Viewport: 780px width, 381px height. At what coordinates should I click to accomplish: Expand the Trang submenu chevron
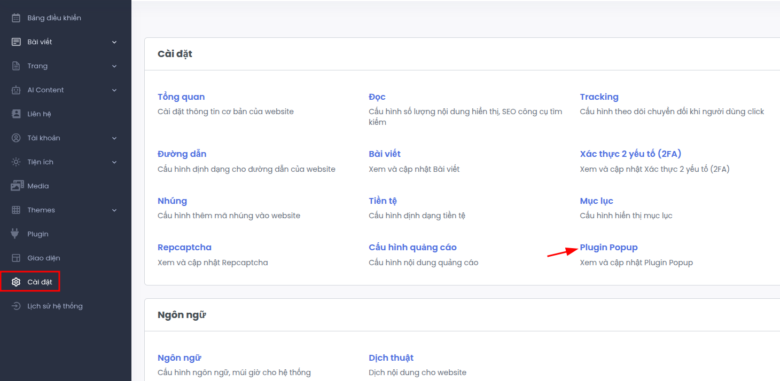[114, 66]
